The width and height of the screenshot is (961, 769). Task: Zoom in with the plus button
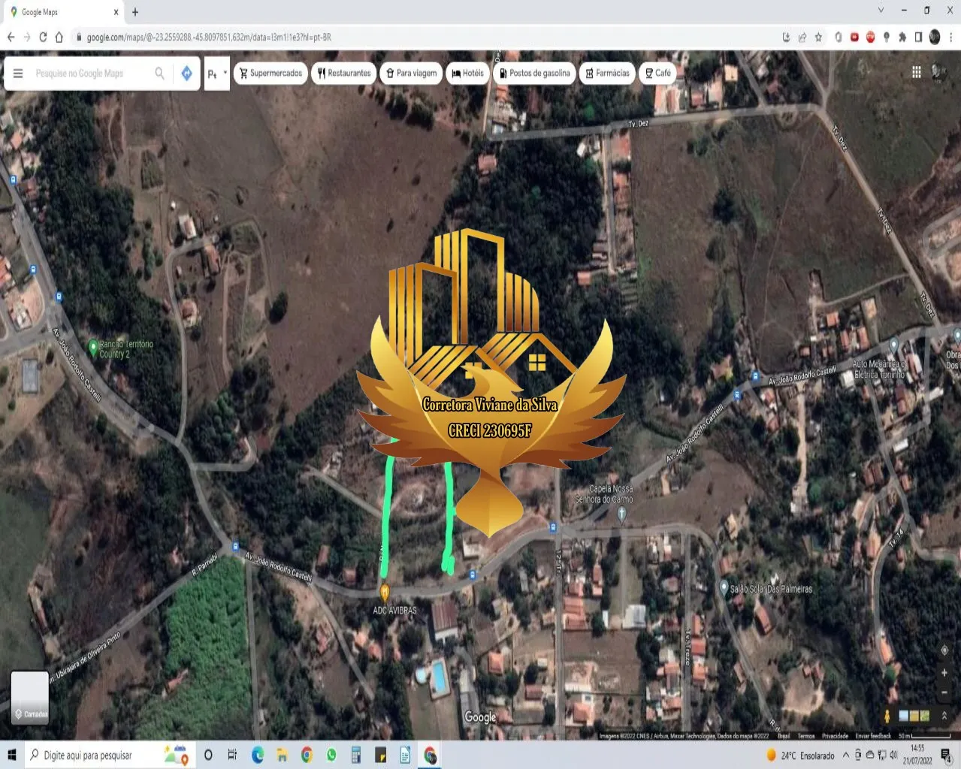pos(944,673)
